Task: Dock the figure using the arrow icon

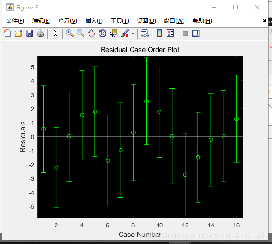Action: click(264, 20)
